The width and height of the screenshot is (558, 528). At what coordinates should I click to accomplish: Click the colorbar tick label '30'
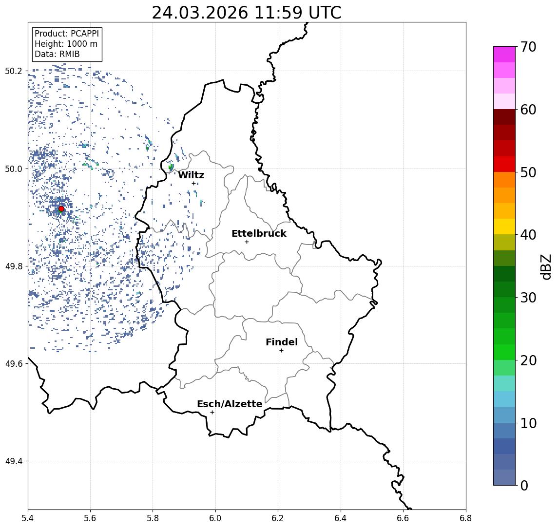528,298
